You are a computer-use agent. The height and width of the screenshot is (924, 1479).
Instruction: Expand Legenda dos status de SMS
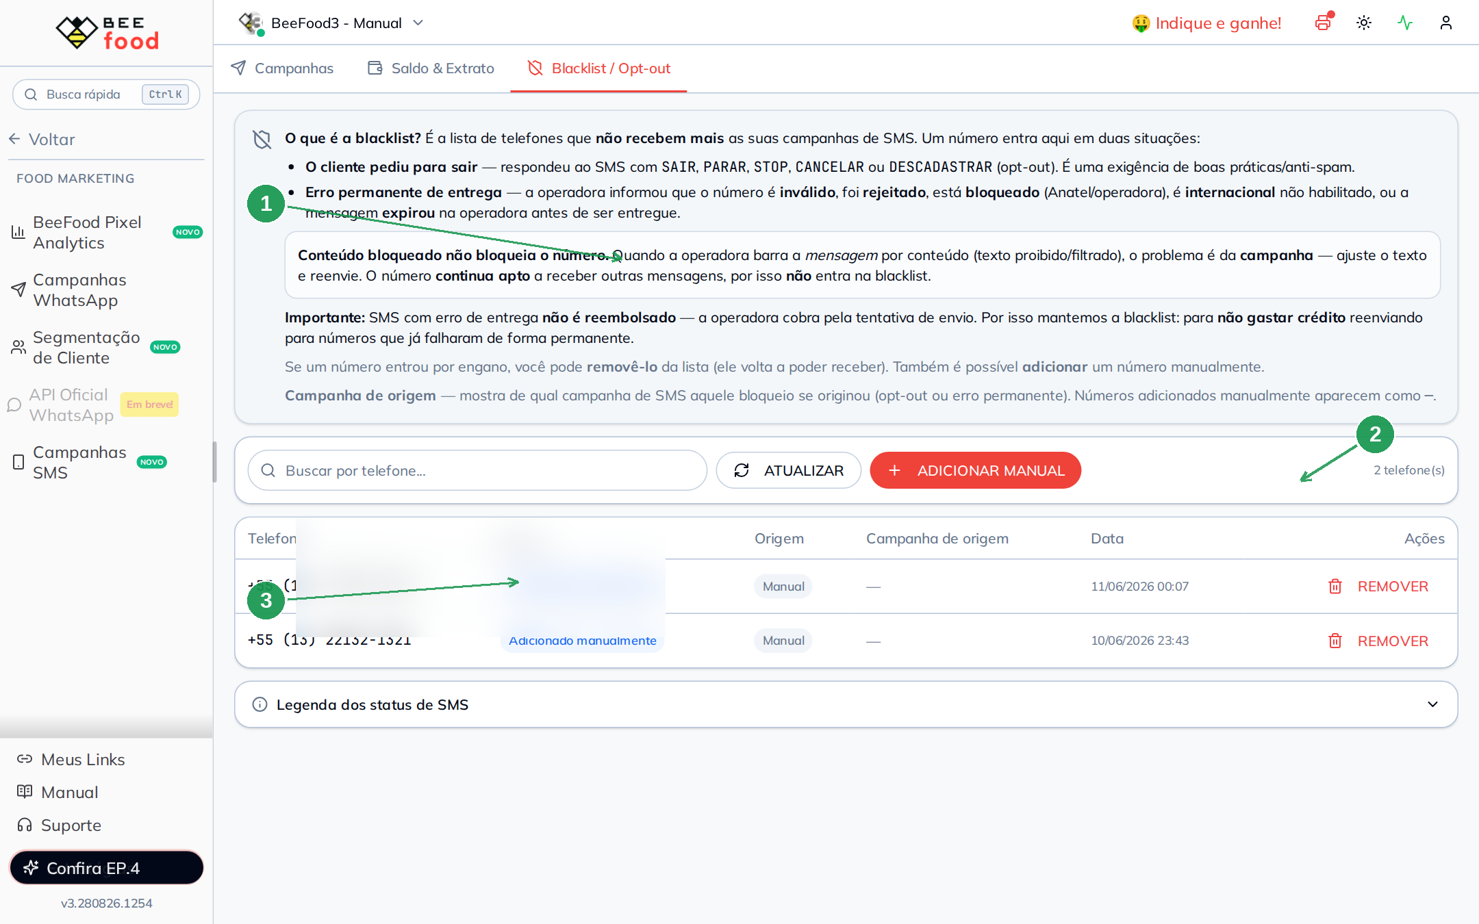click(846, 705)
